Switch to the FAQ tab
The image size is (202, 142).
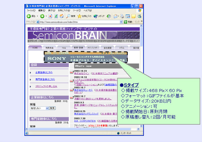pos(64,48)
